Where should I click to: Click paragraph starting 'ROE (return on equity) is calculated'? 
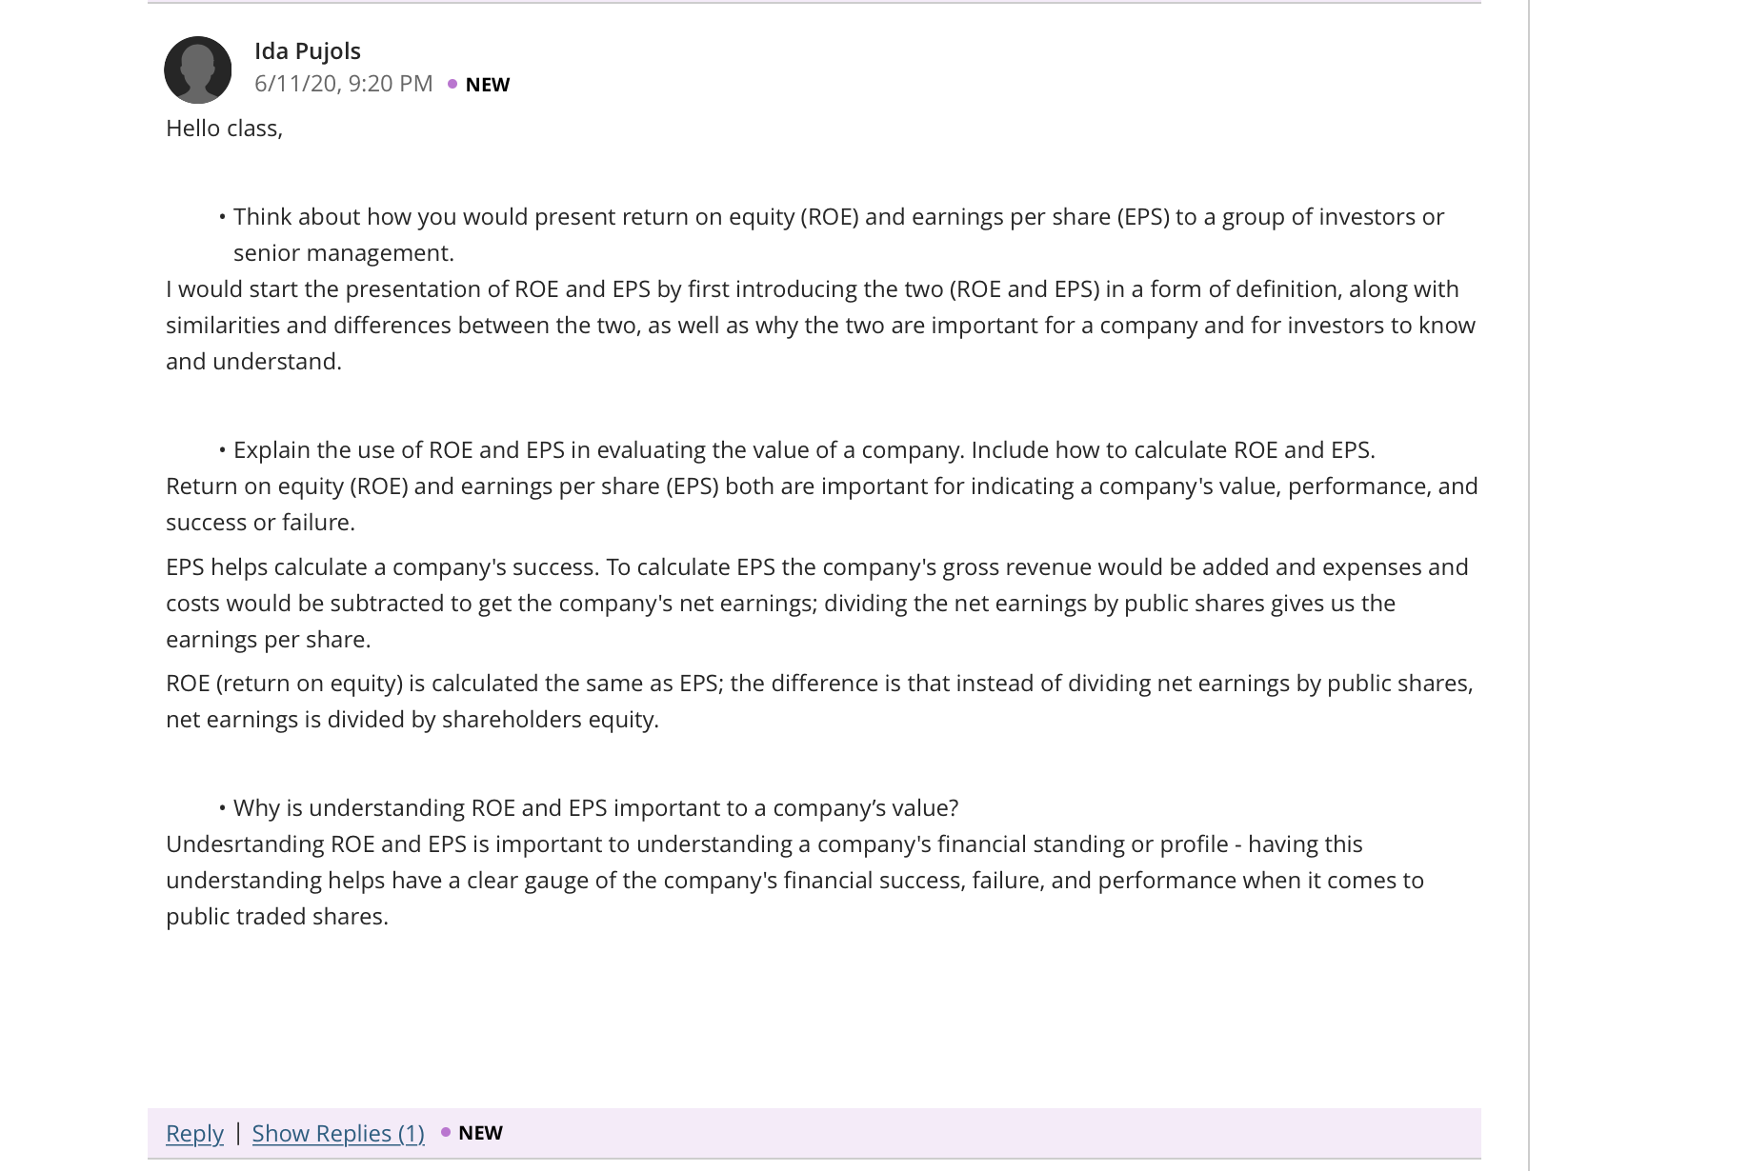(x=819, y=701)
